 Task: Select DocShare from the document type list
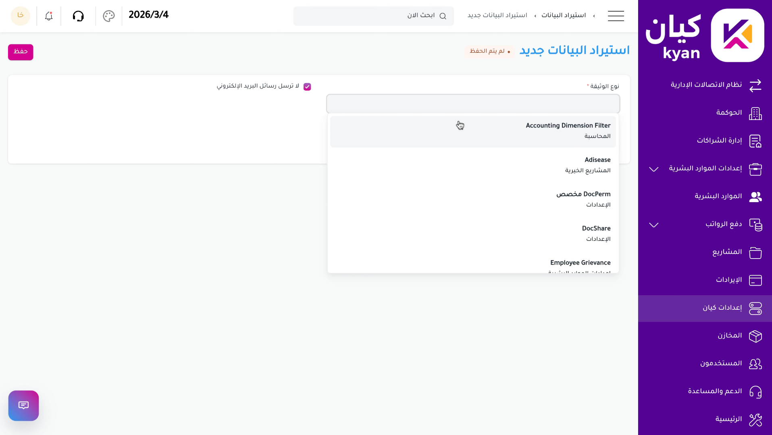[x=596, y=228]
